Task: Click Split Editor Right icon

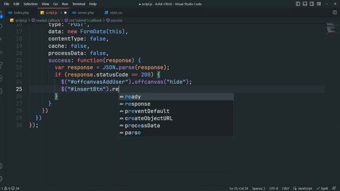Action: (335, 13)
